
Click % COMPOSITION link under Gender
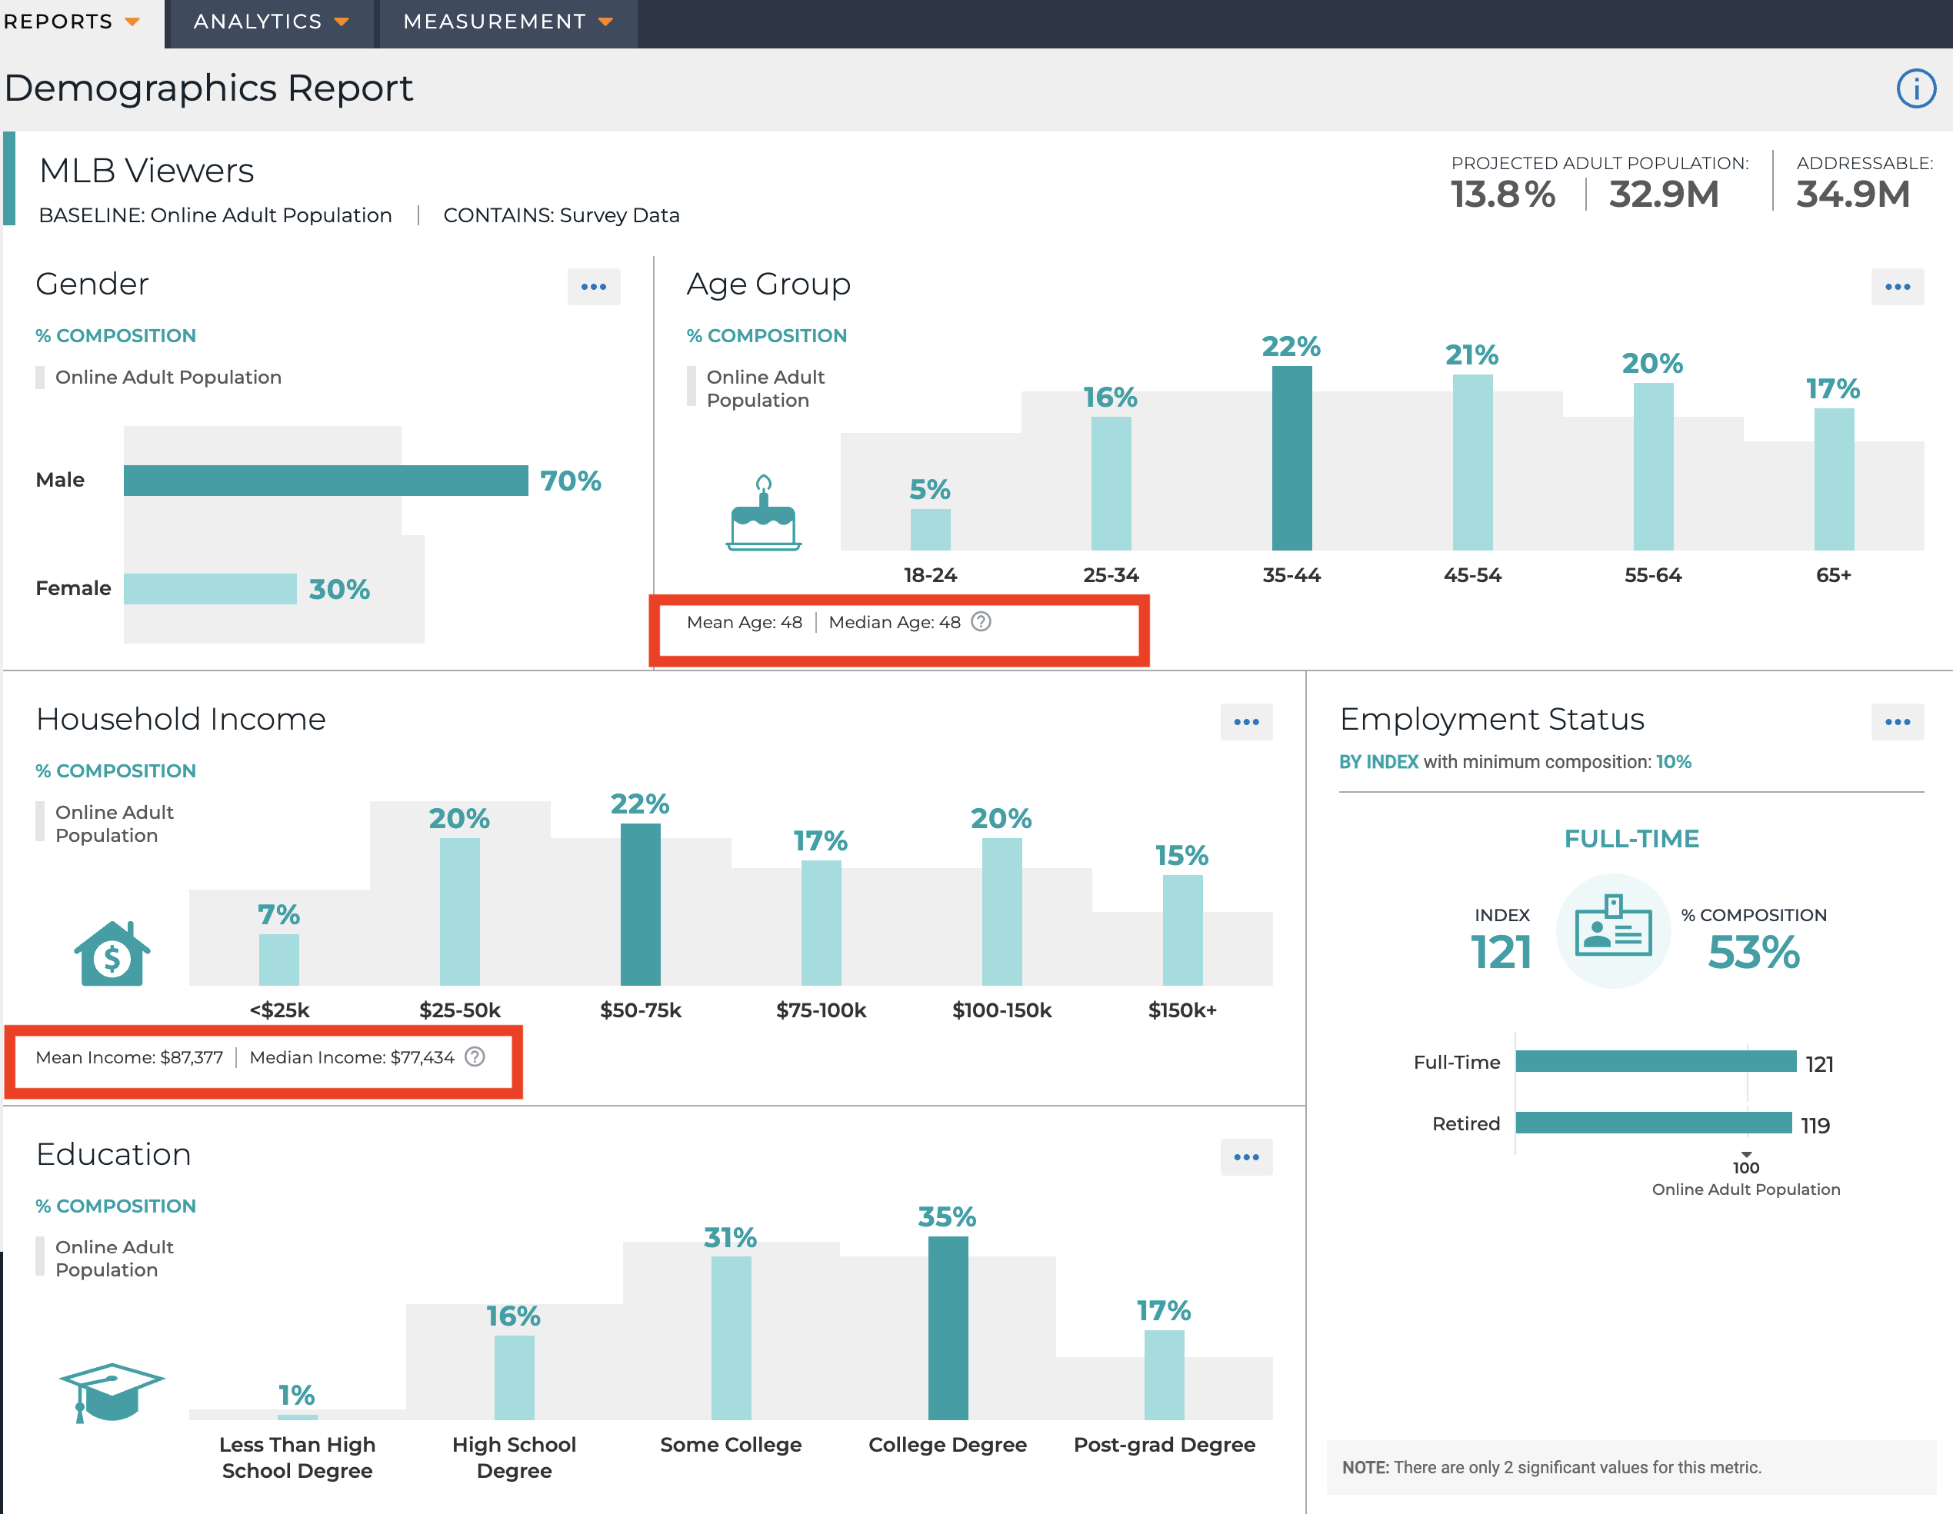(115, 336)
